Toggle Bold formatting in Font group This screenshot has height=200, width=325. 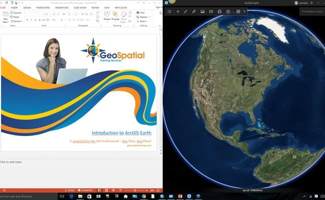point(27,20)
